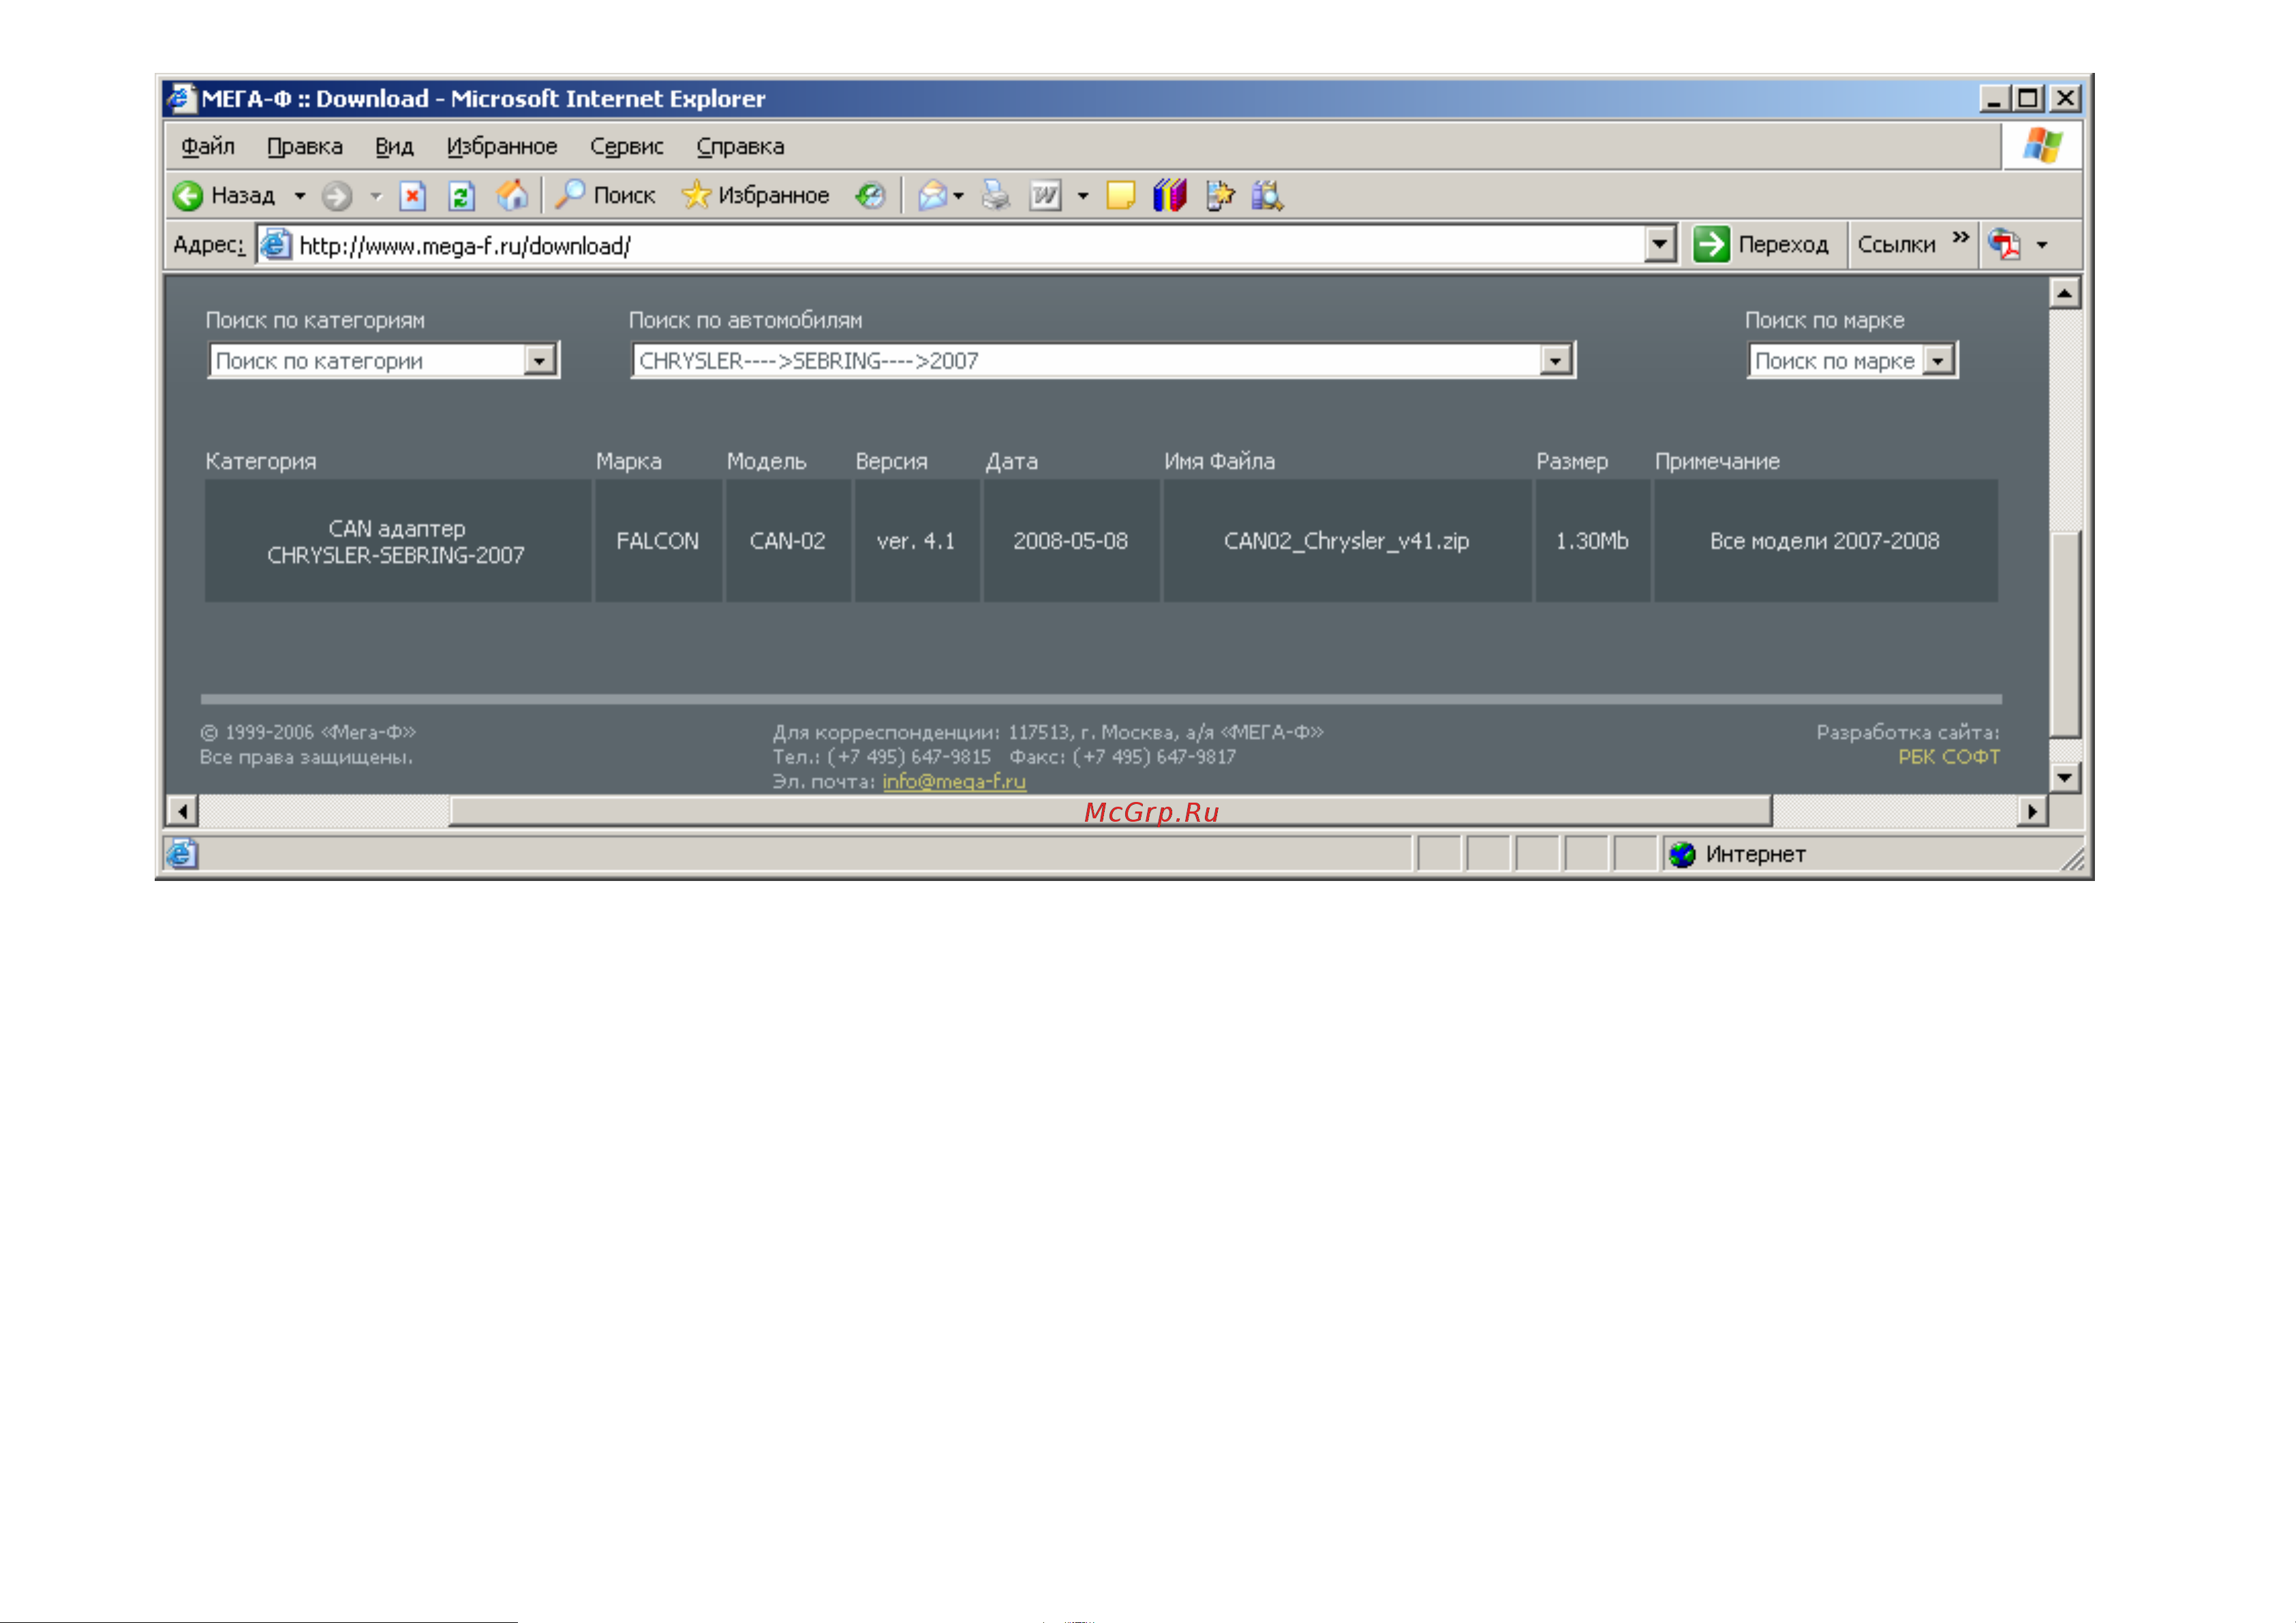Viewport: 2296px width, 1623px height.
Task: Open Правка menu
Action: pos(305,146)
